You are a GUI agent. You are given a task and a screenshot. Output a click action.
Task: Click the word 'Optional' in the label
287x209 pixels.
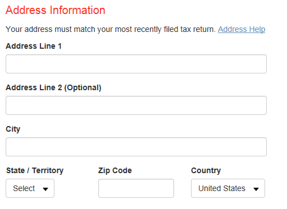(x=83, y=88)
